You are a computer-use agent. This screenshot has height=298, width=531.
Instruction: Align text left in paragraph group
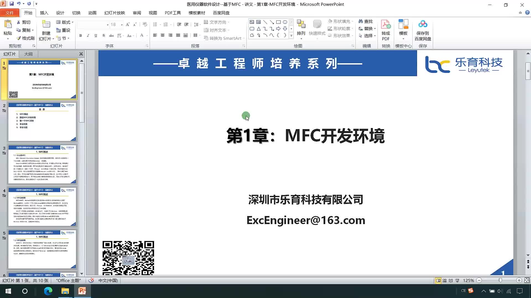pos(155,35)
